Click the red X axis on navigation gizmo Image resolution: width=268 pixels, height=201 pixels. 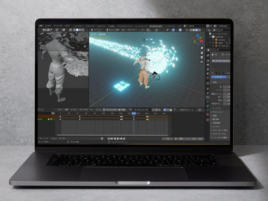pyautogui.click(x=201, y=41)
